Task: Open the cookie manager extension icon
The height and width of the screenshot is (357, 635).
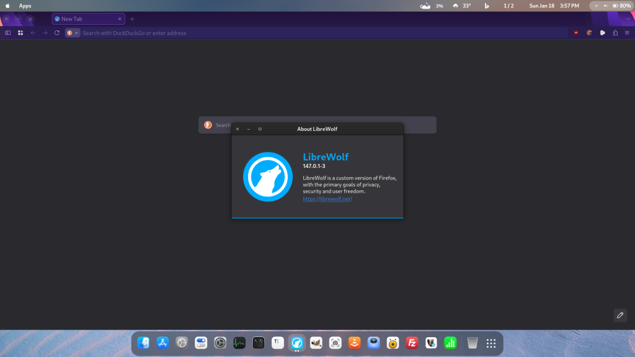Action: (589, 33)
